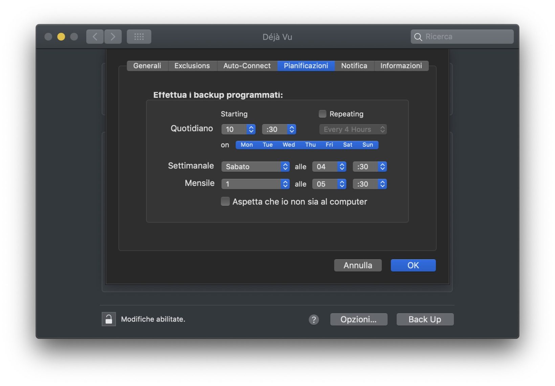
Task: Click the Déjà Vu window title
Action: [277, 37]
